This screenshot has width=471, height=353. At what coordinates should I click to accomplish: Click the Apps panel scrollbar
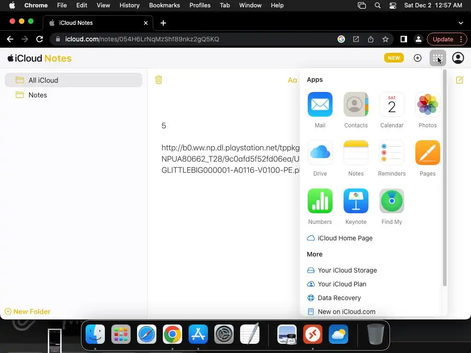[445, 178]
